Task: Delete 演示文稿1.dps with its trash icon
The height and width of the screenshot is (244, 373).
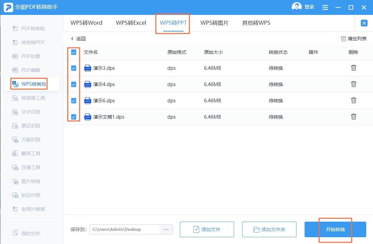Action: (x=353, y=117)
